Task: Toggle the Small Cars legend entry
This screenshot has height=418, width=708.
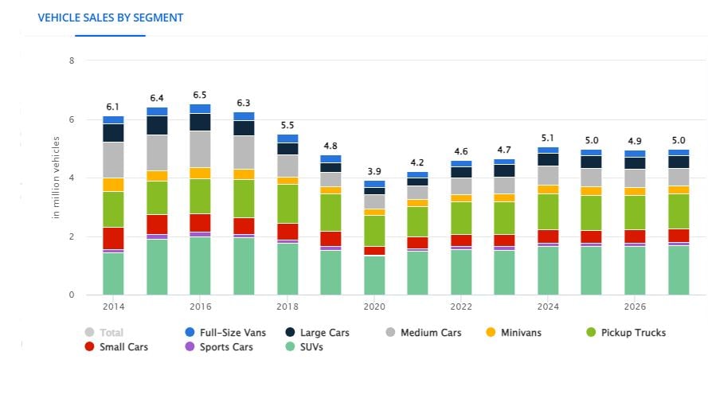Action: coord(116,347)
